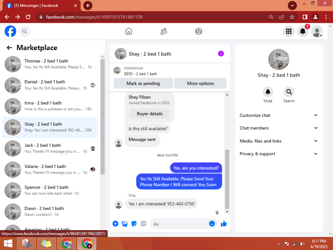Open Daniel 2 bed 1 bath conversation

50,85
